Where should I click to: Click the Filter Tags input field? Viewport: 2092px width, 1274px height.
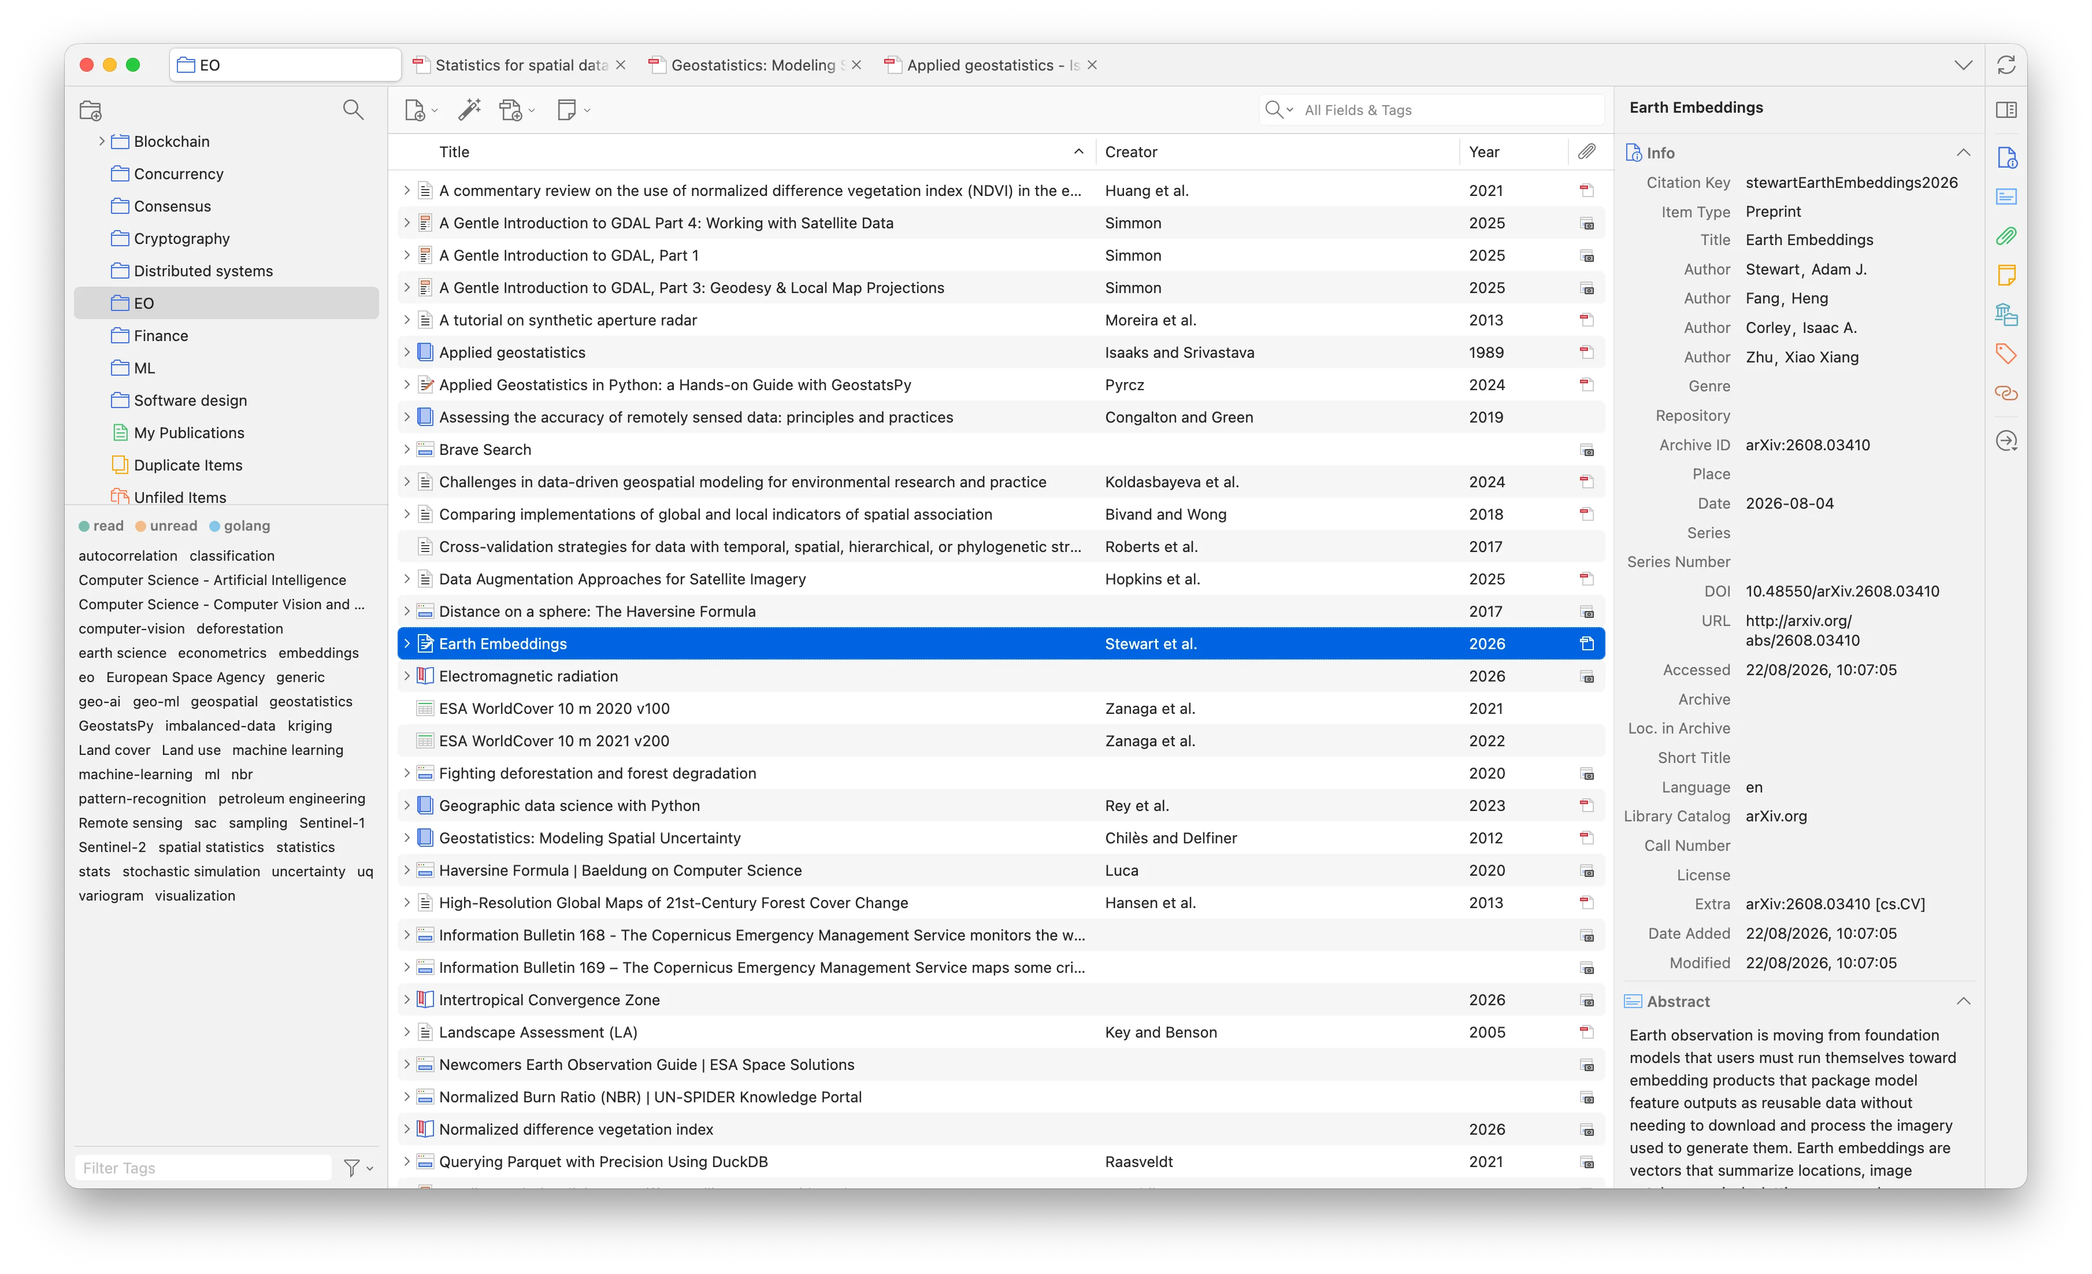[x=204, y=1168]
